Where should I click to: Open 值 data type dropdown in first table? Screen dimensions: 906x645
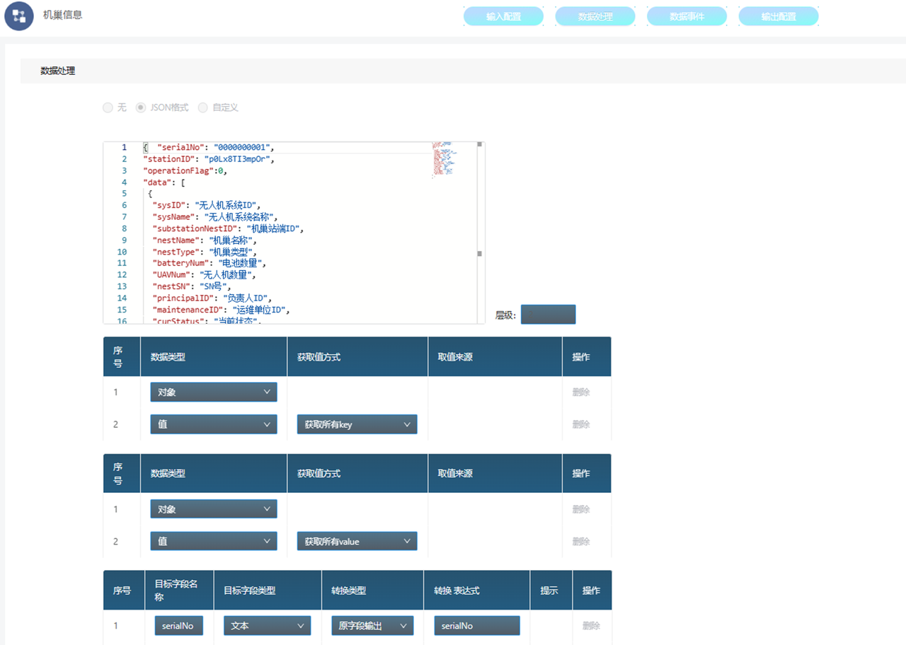(x=214, y=424)
